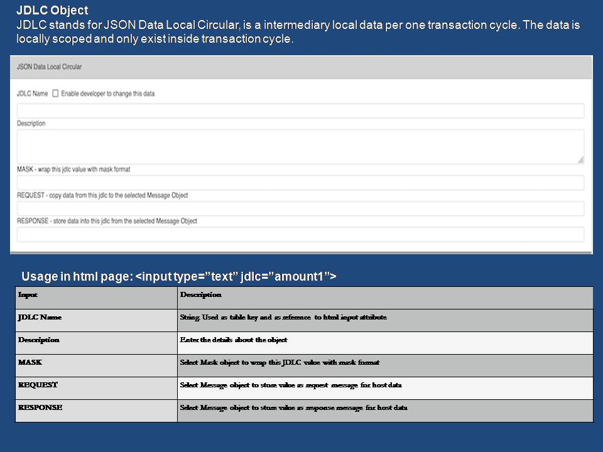Click the 'RESPONSE - store data' form label
603x452 pixels.
coord(107,221)
